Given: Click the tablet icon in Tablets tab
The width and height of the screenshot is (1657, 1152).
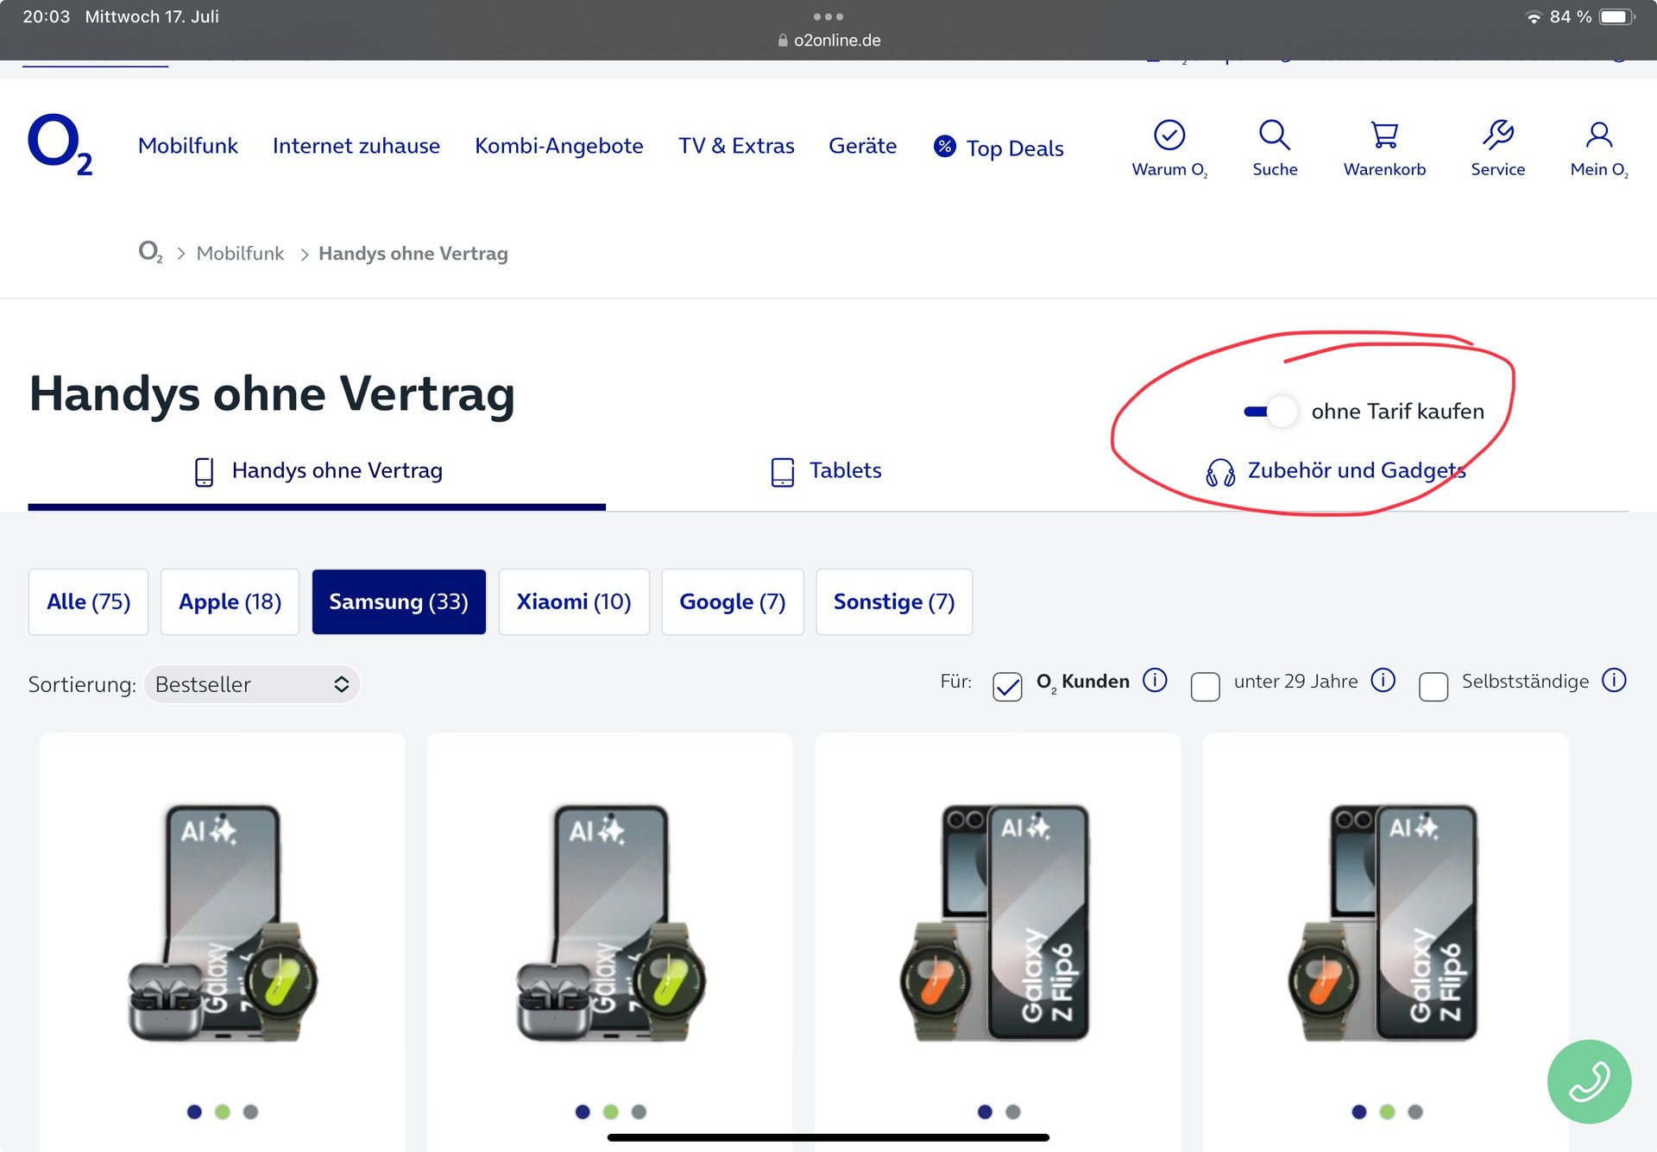Looking at the screenshot, I should (783, 472).
